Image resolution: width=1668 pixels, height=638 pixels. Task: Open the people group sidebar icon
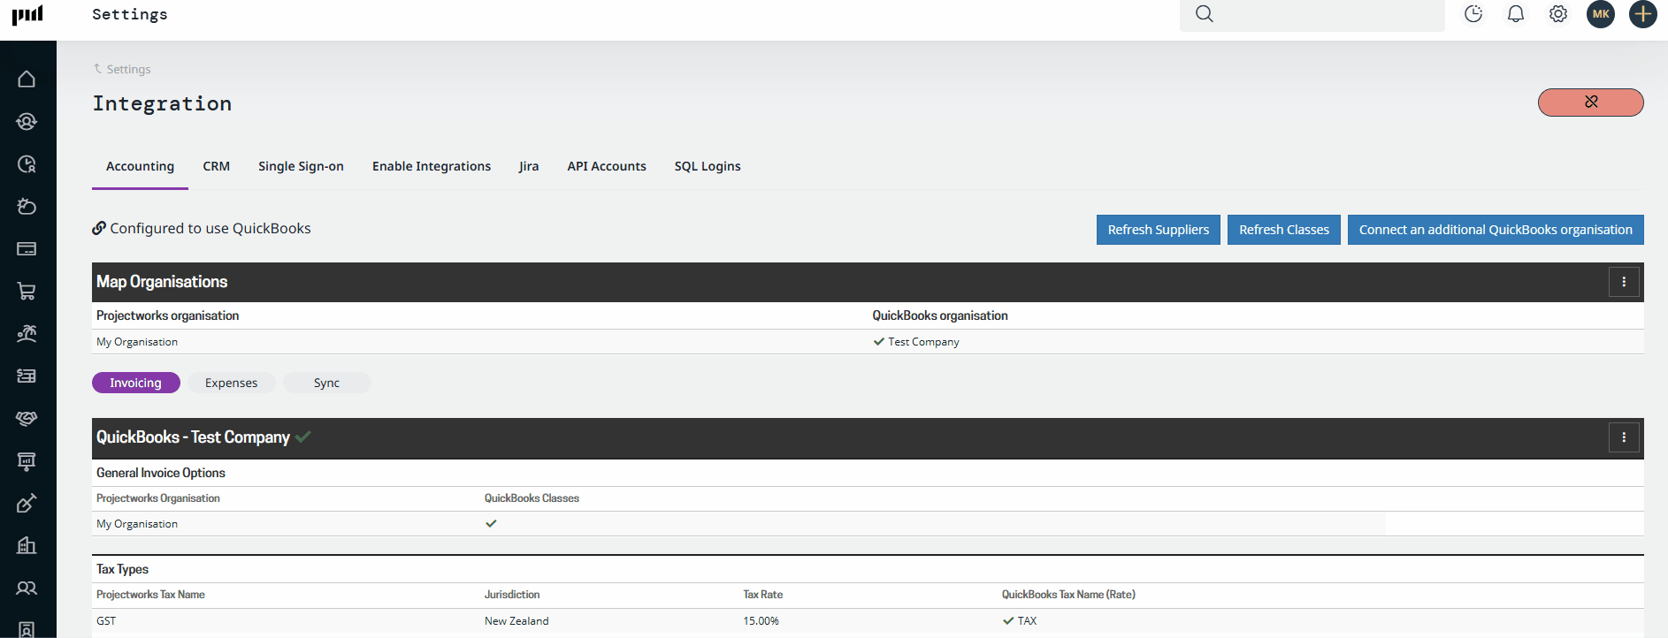tap(27, 589)
